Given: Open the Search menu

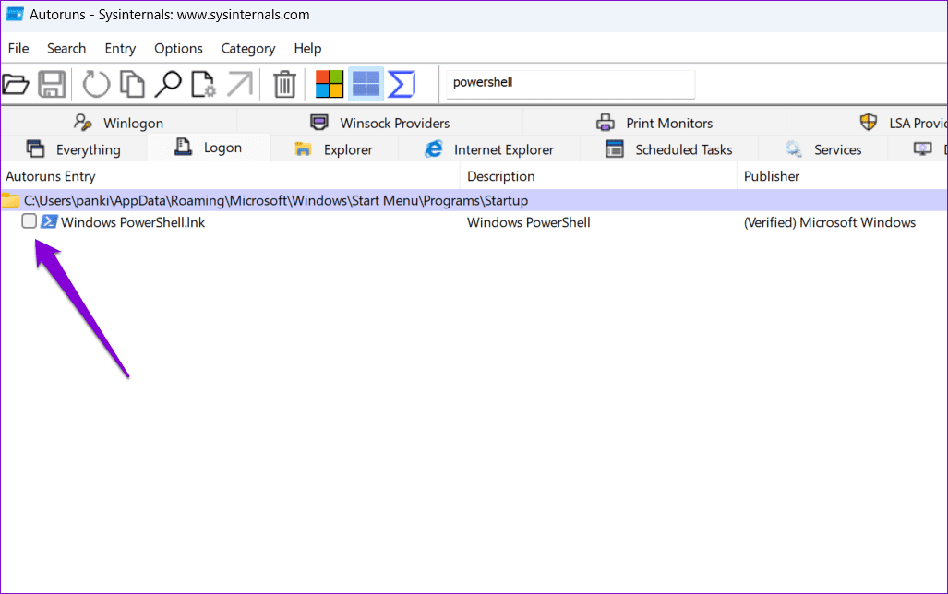Looking at the screenshot, I should click(x=66, y=48).
